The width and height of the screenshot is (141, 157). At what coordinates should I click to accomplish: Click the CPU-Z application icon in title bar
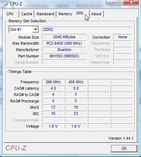tap(5, 4)
